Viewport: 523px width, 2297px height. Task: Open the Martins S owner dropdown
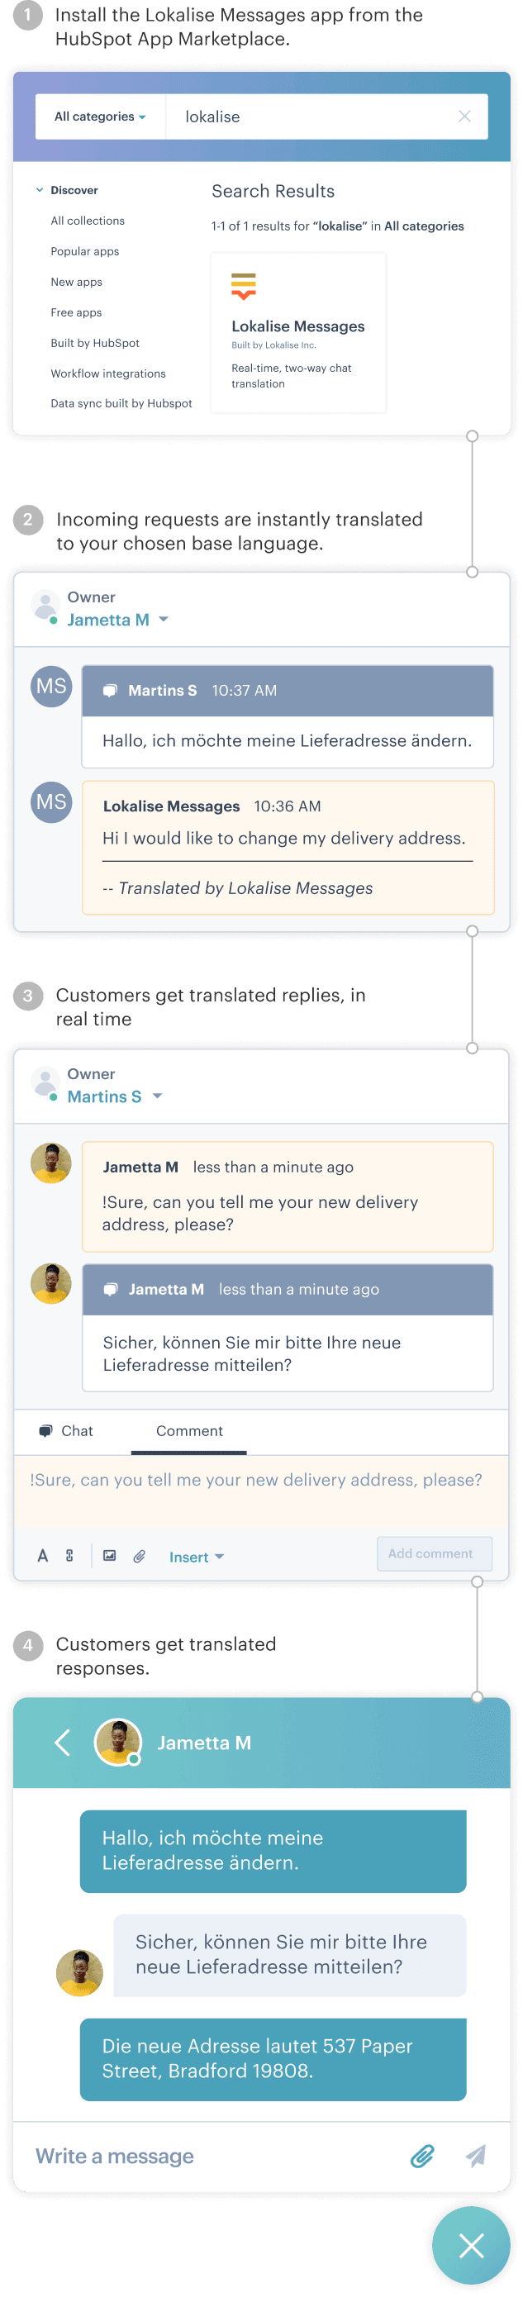point(114,1096)
